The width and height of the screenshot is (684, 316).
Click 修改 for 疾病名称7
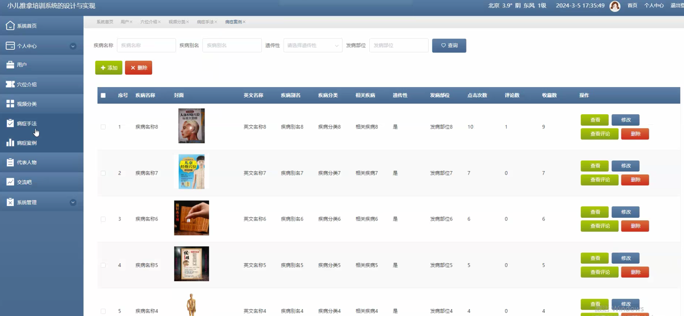pos(626,166)
